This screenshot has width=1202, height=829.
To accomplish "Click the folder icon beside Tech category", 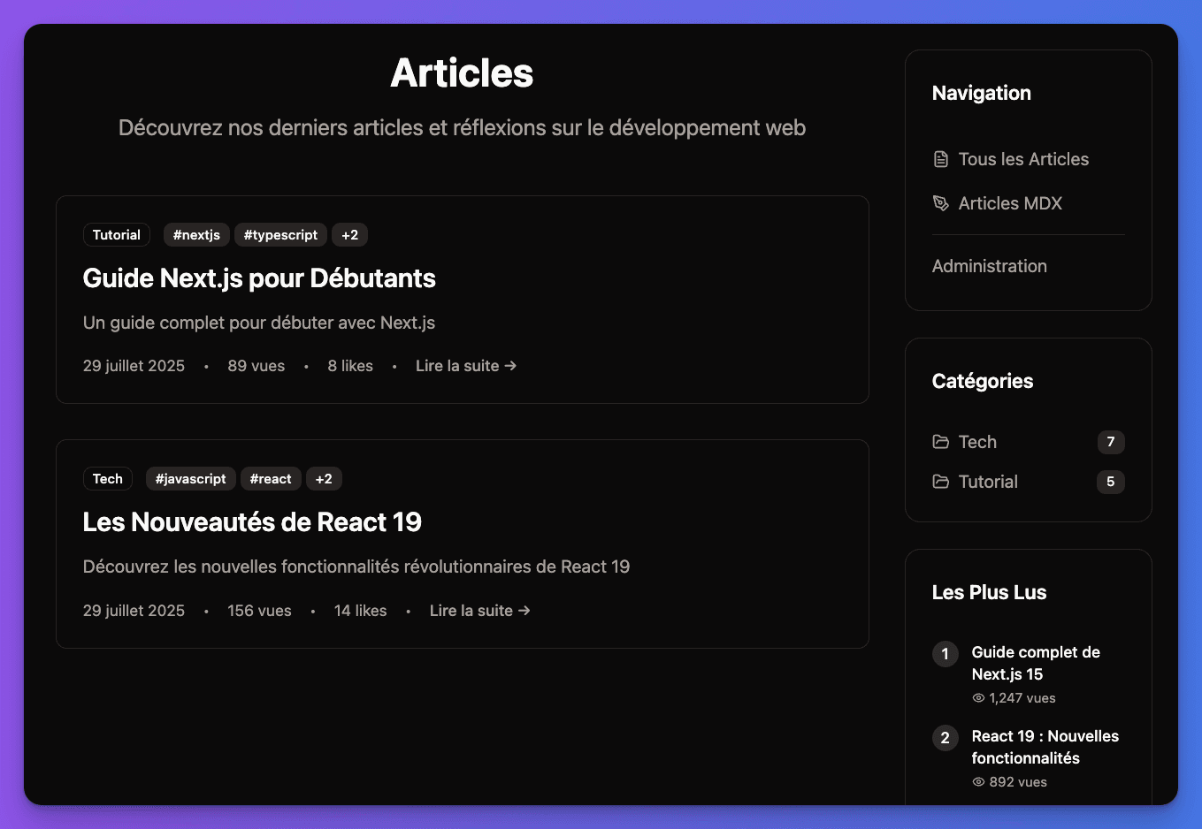I will [x=940, y=442].
